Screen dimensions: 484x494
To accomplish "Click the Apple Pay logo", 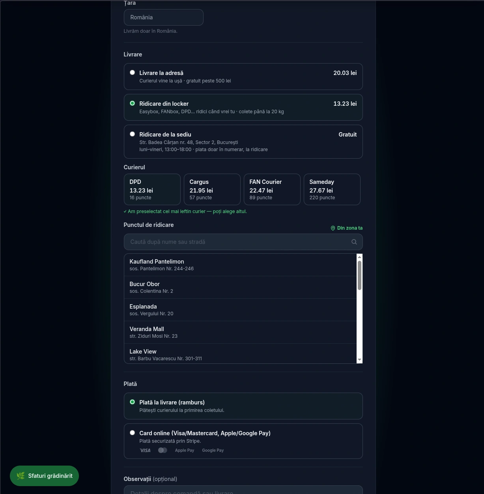I will [x=185, y=450].
